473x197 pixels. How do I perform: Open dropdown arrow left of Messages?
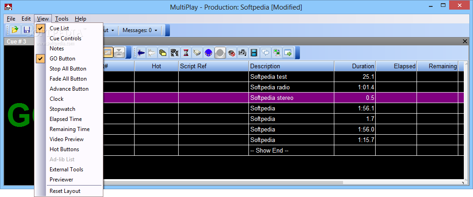(x=113, y=30)
